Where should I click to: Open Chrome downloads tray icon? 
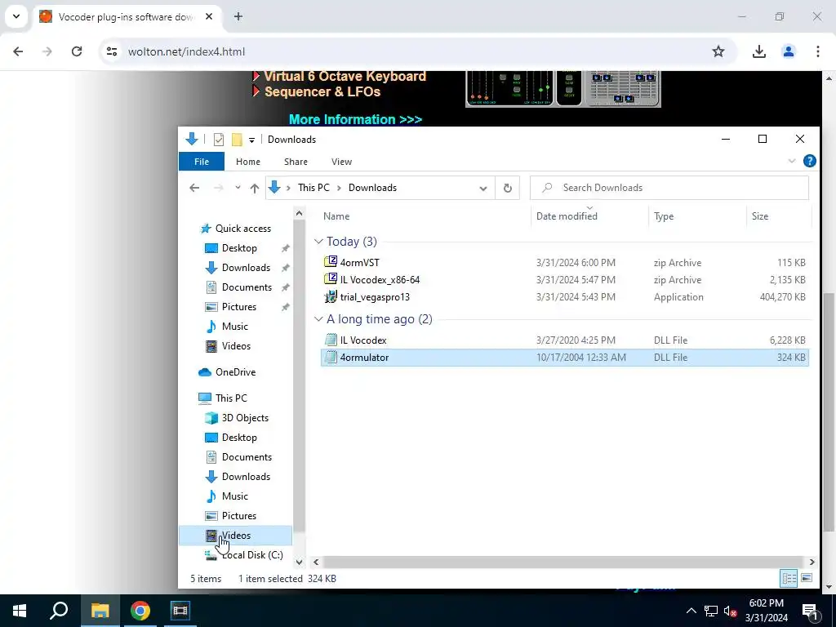pyautogui.click(x=758, y=51)
